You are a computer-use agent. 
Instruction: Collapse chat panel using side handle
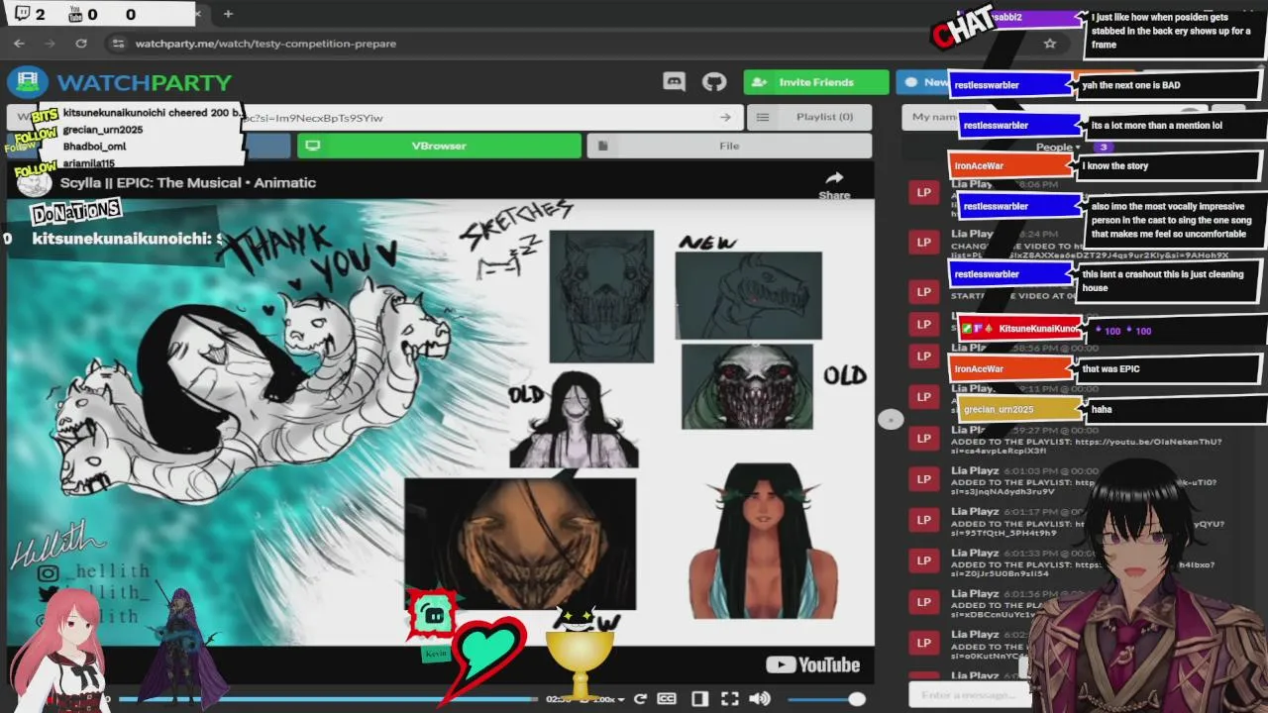point(890,420)
